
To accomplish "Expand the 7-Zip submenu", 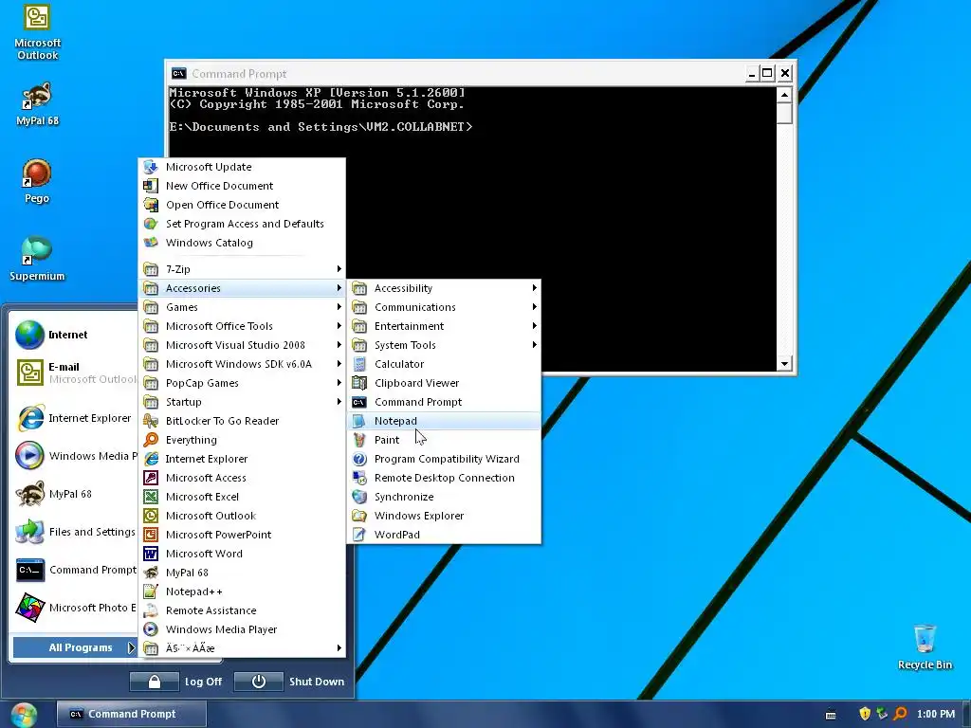I will tap(242, 269).
